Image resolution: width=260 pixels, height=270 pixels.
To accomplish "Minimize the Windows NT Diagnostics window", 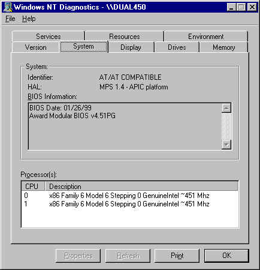I will [x=231, y=7].
